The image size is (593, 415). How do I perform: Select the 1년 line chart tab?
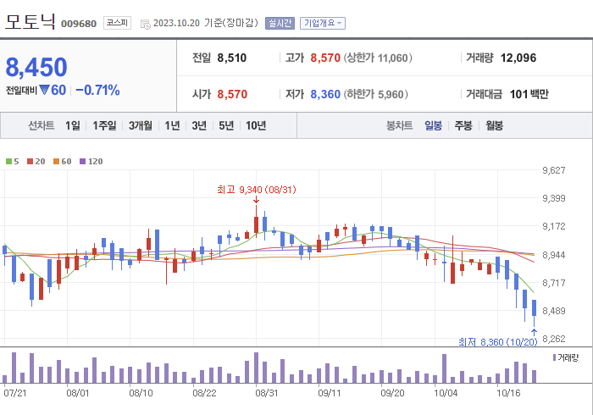tap(172, 125)
